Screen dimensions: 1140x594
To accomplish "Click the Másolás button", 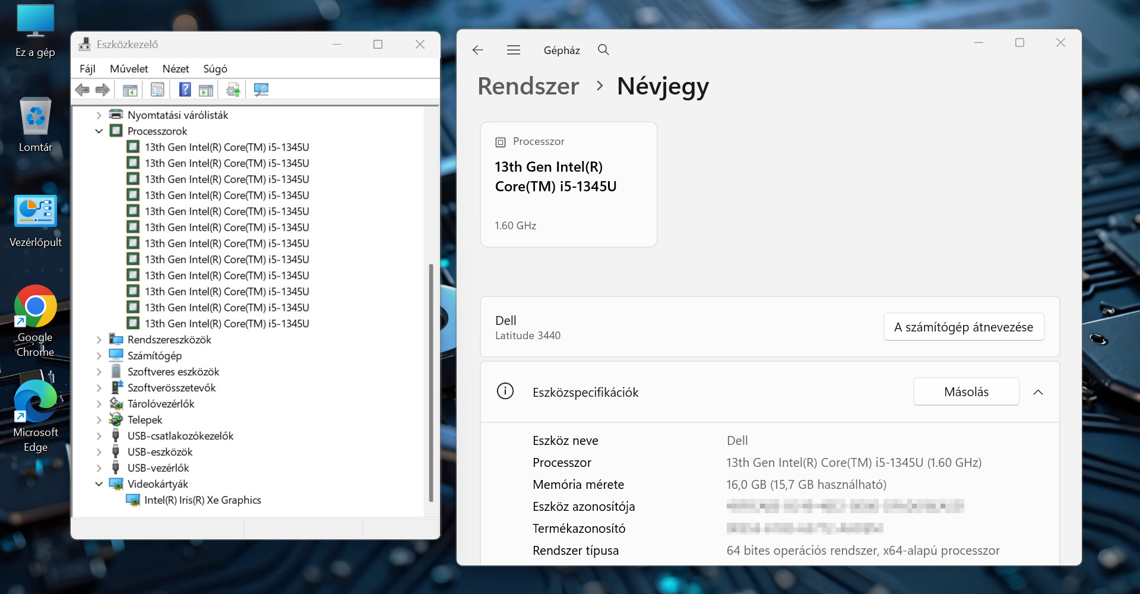I will click(967, 392).
